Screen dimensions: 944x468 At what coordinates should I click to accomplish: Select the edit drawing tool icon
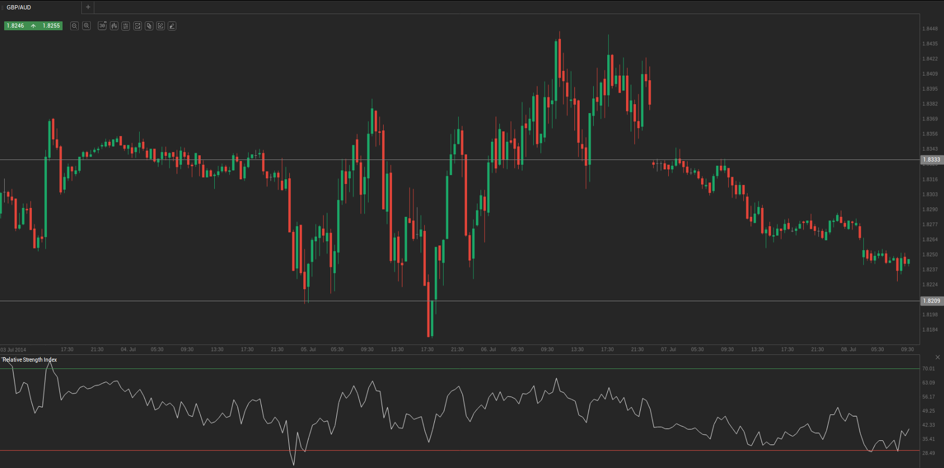pos(161,26)
